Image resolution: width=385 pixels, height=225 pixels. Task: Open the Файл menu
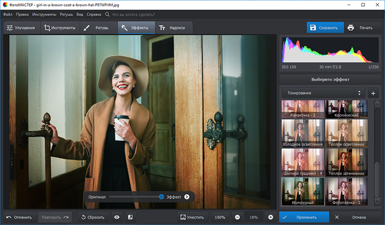[x=8, y=15]
